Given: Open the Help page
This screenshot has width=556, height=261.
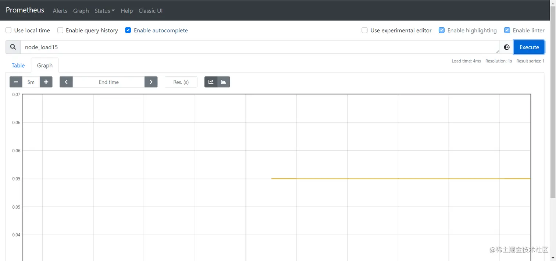Looking at the screenshot, I should (126, 11).
